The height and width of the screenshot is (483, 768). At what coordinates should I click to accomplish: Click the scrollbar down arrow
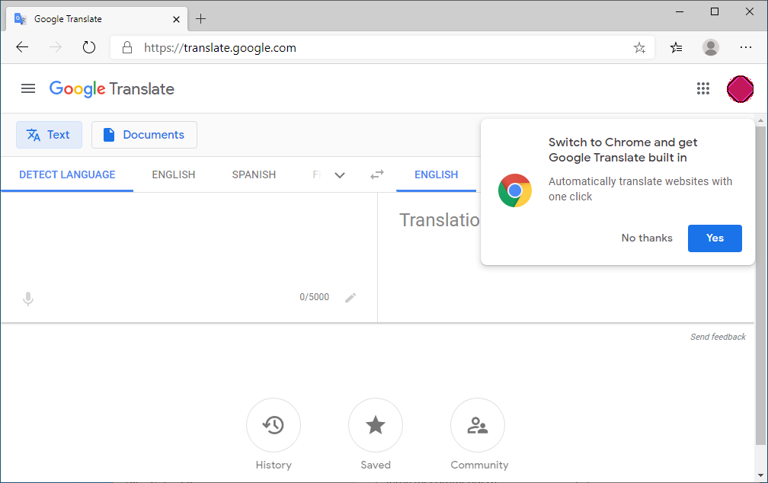[760, 475]
